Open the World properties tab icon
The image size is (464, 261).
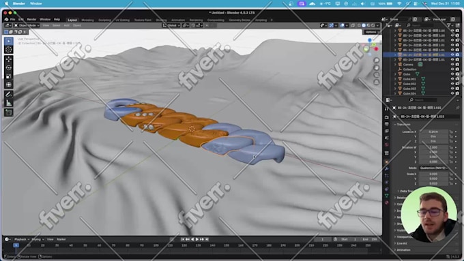tap(386, 144)
